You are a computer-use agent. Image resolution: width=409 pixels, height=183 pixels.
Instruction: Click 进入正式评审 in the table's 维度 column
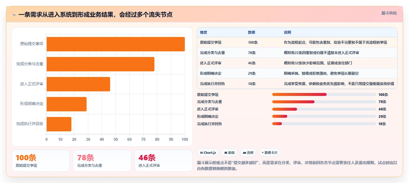coord(211,63)
